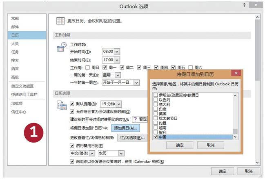Open 快速访问工具栏 in the sidebar

coord(27,95)
